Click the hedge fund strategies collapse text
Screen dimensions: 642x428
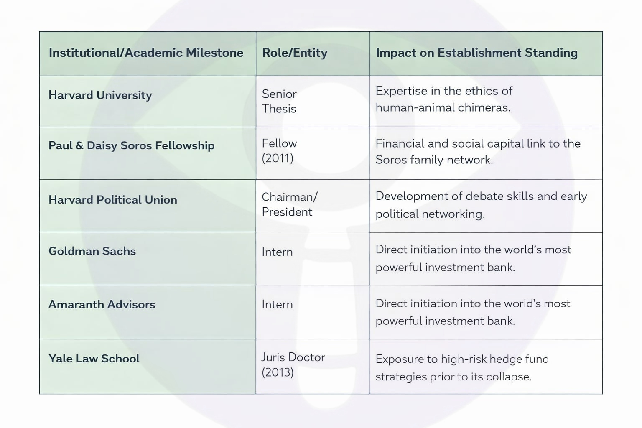coord(462,368)
